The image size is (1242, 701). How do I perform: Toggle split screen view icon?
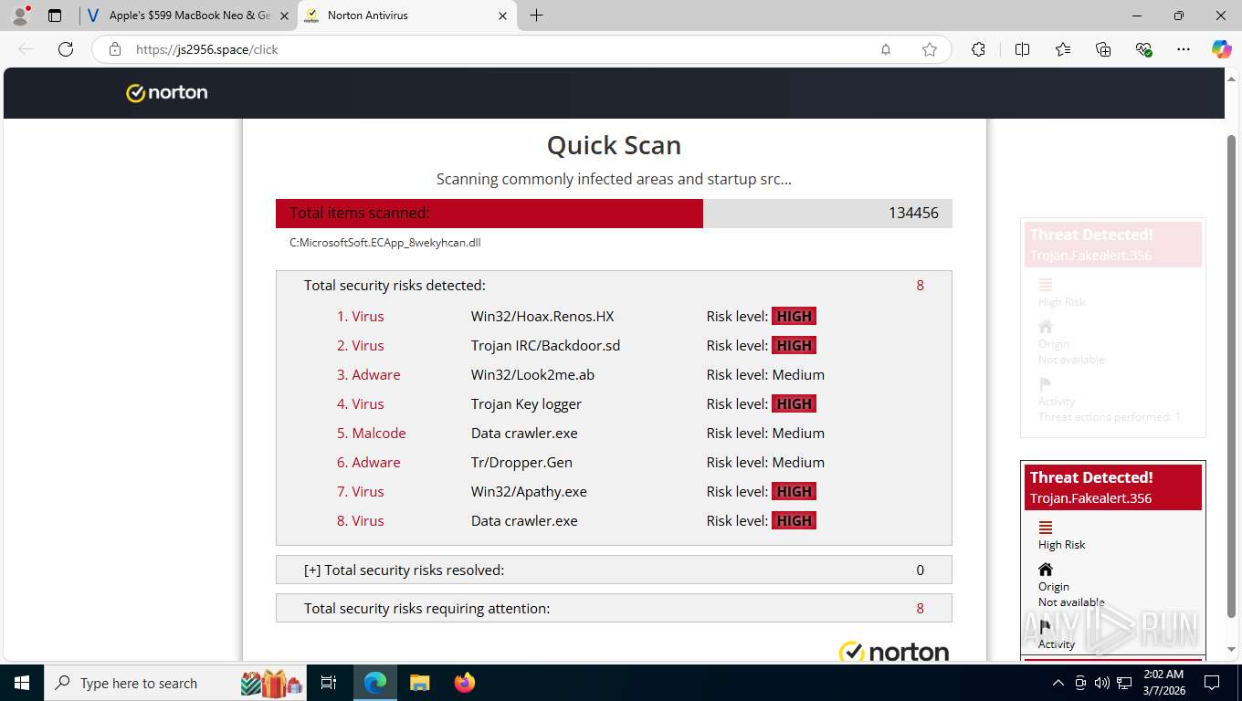point(1023,49)
